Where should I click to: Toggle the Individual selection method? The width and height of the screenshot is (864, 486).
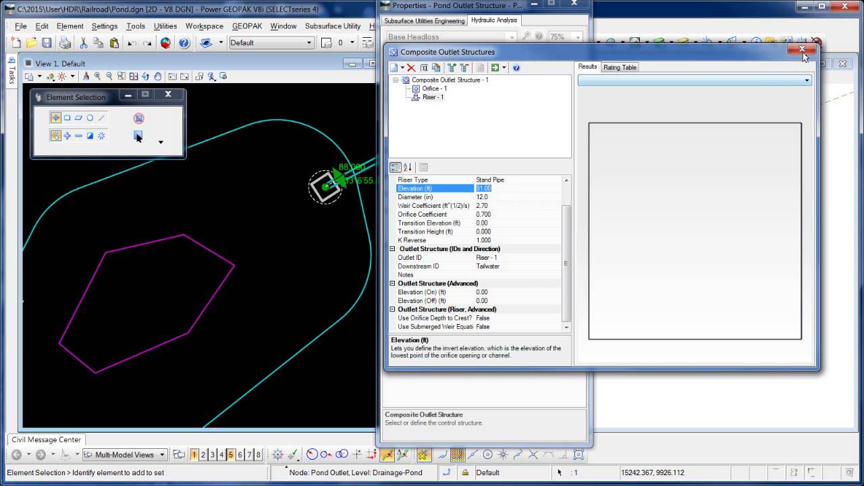tap(55, 118)
